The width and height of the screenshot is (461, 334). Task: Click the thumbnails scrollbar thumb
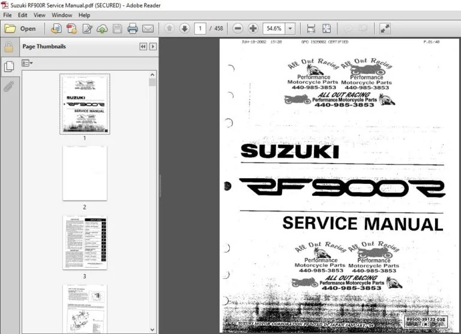coord(152,83)
